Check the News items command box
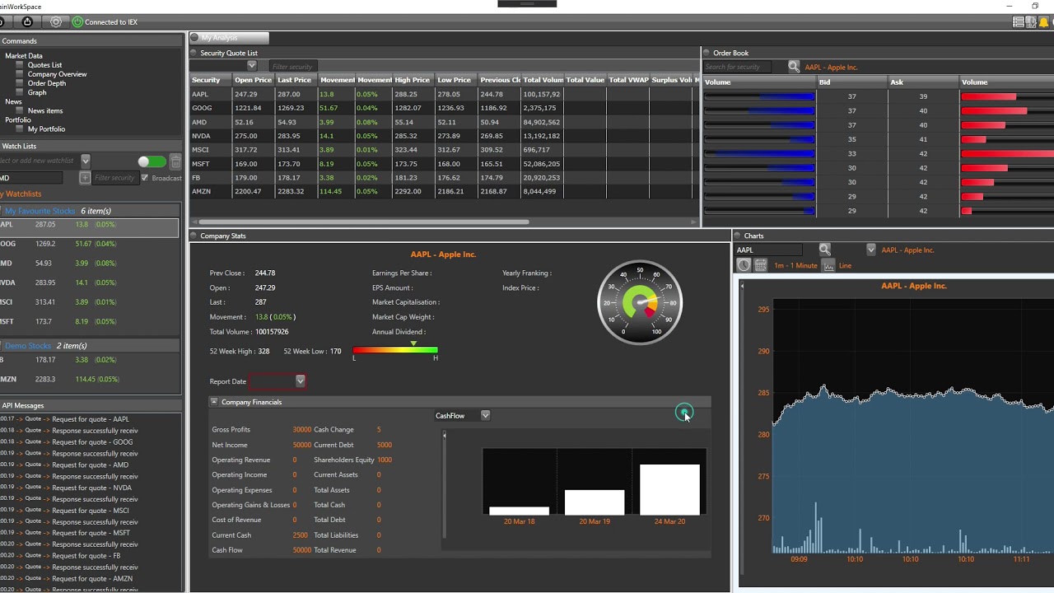The height and width of the screenshot is (593, 1054). (20, 110)
